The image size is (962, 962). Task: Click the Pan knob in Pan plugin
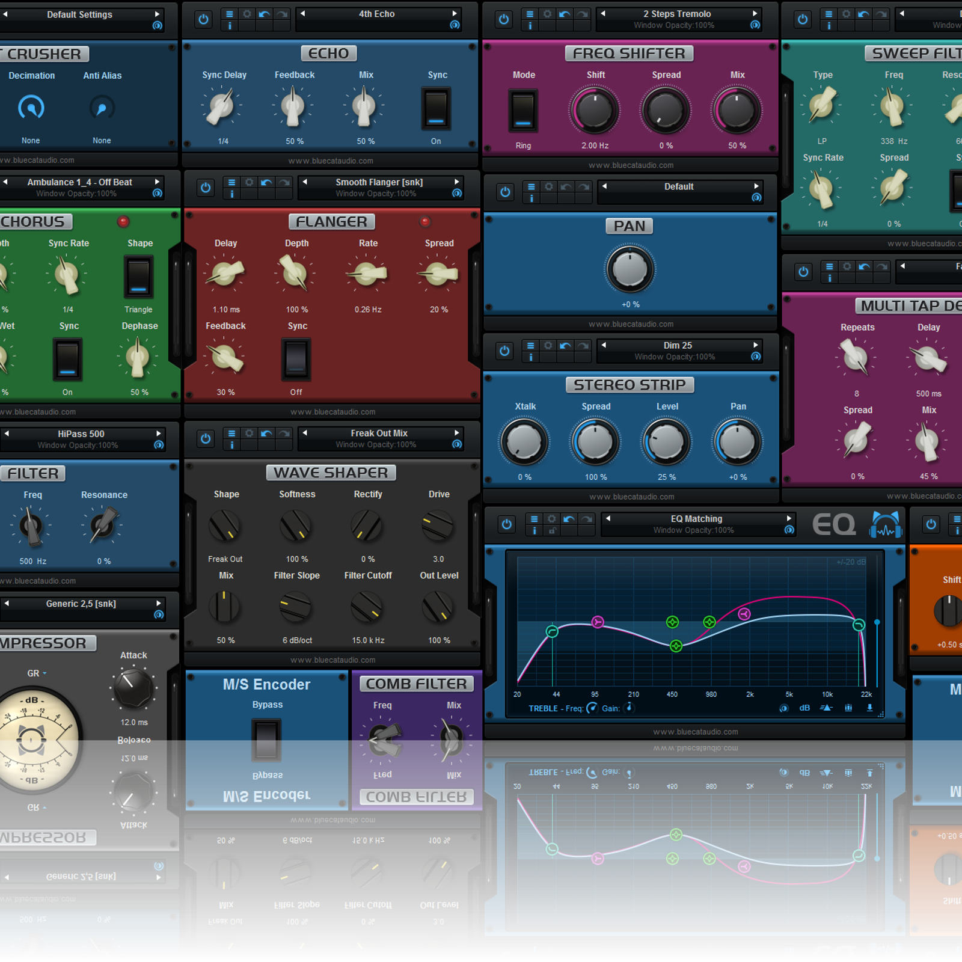630,269
